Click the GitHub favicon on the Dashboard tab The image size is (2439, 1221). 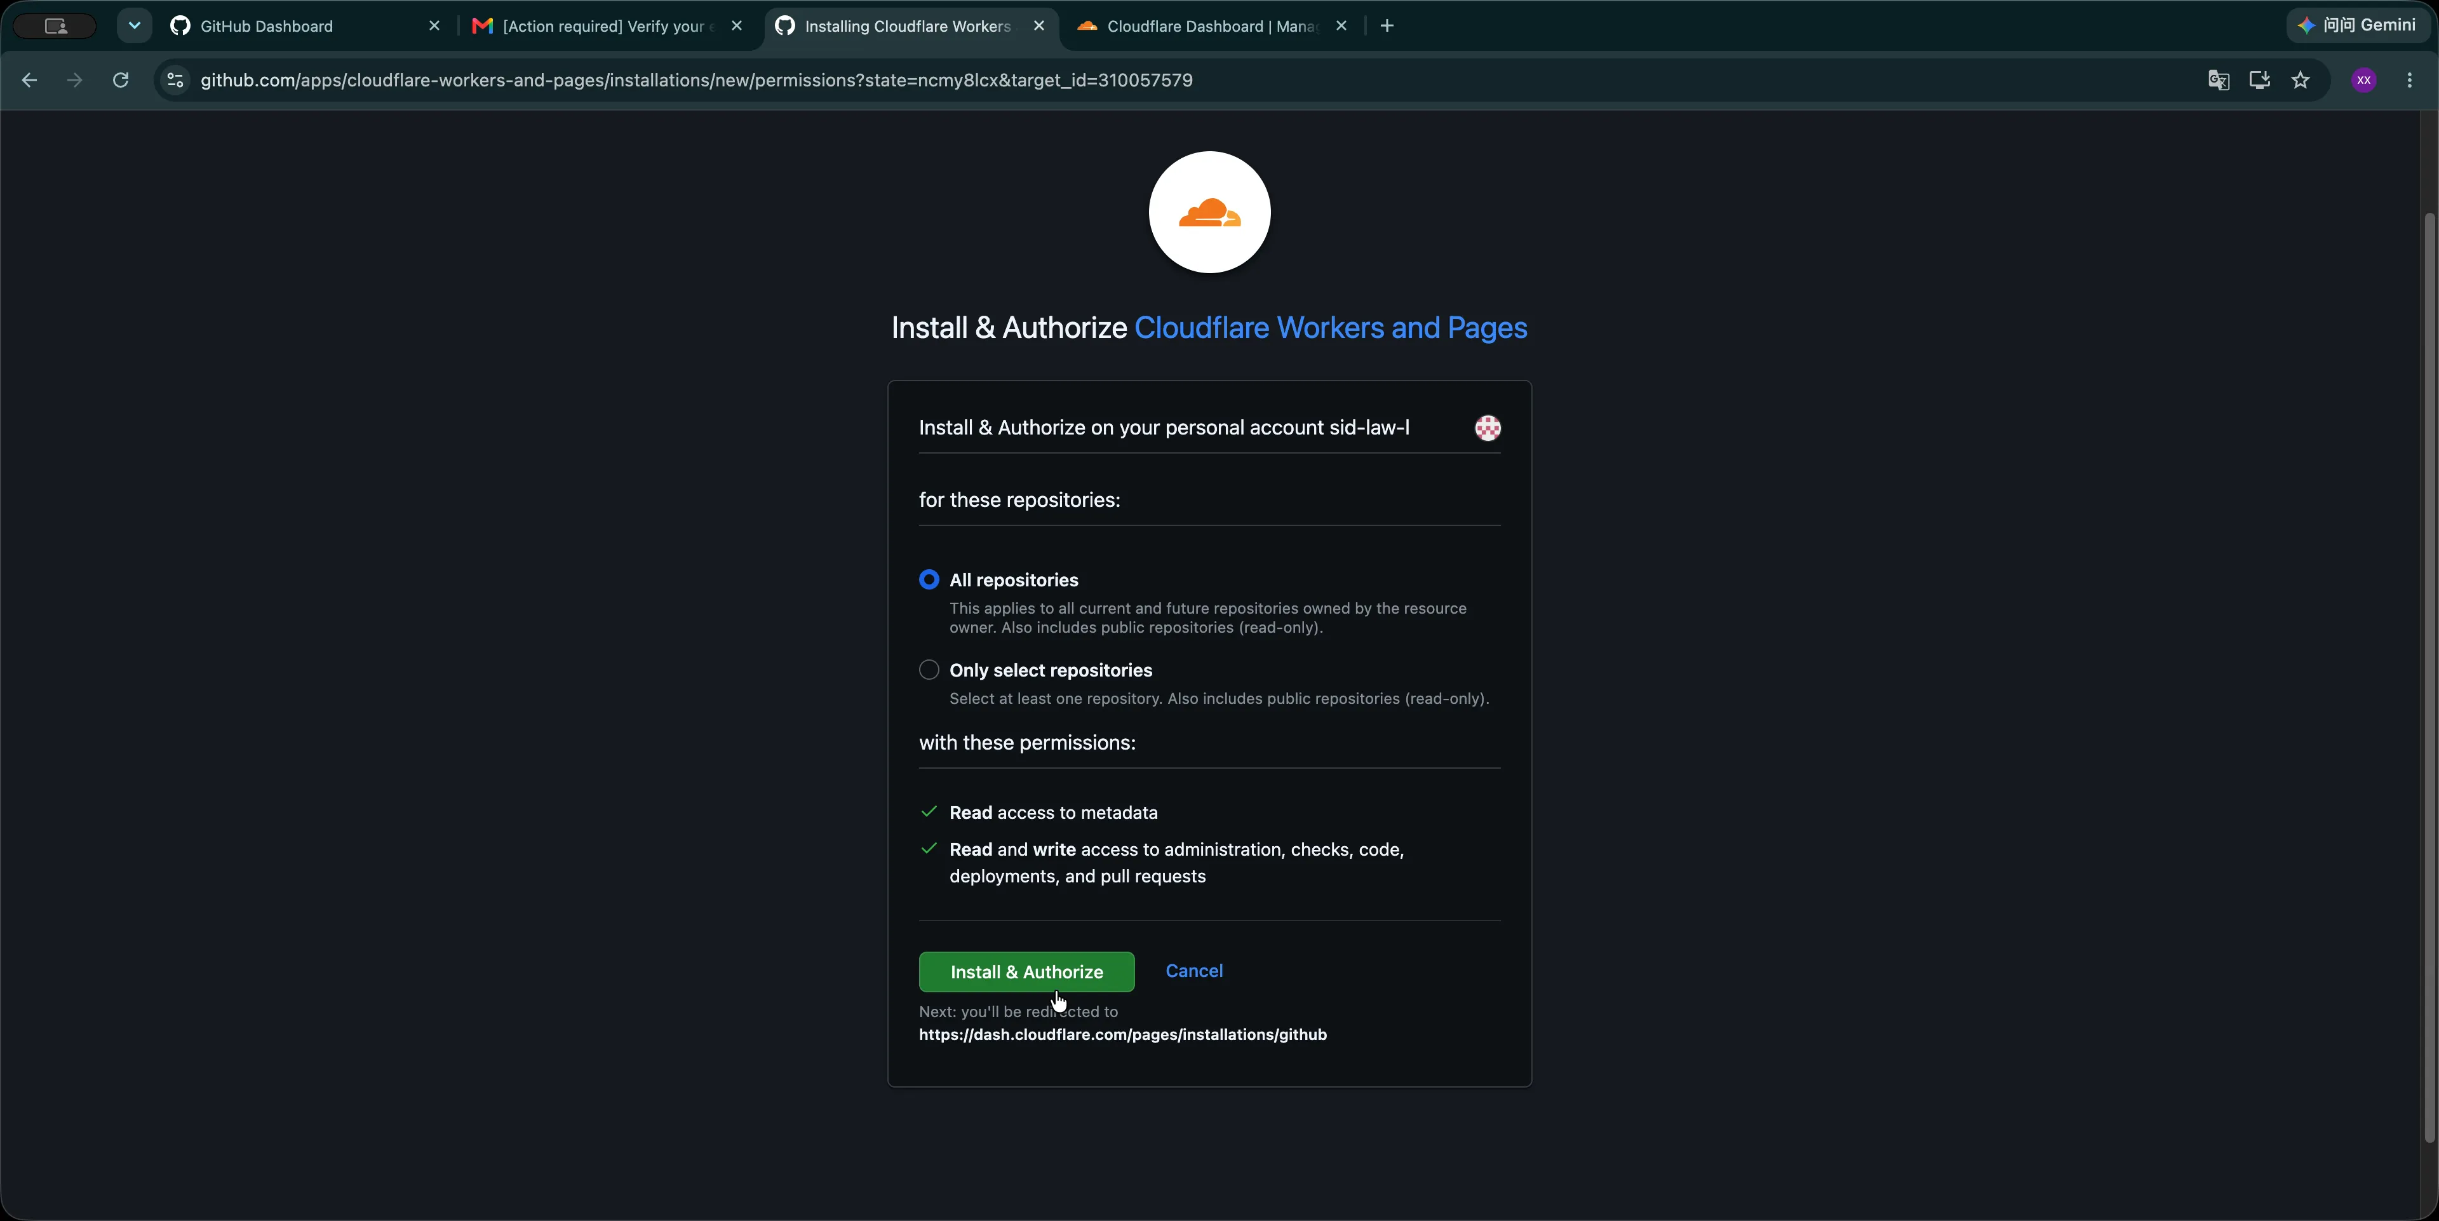(x=180, y=25)
